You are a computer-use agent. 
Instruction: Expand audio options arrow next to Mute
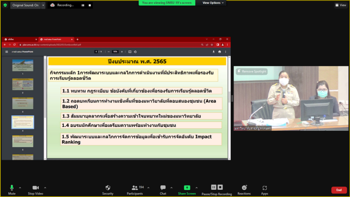pyautogui.click(x=20, y=187)
